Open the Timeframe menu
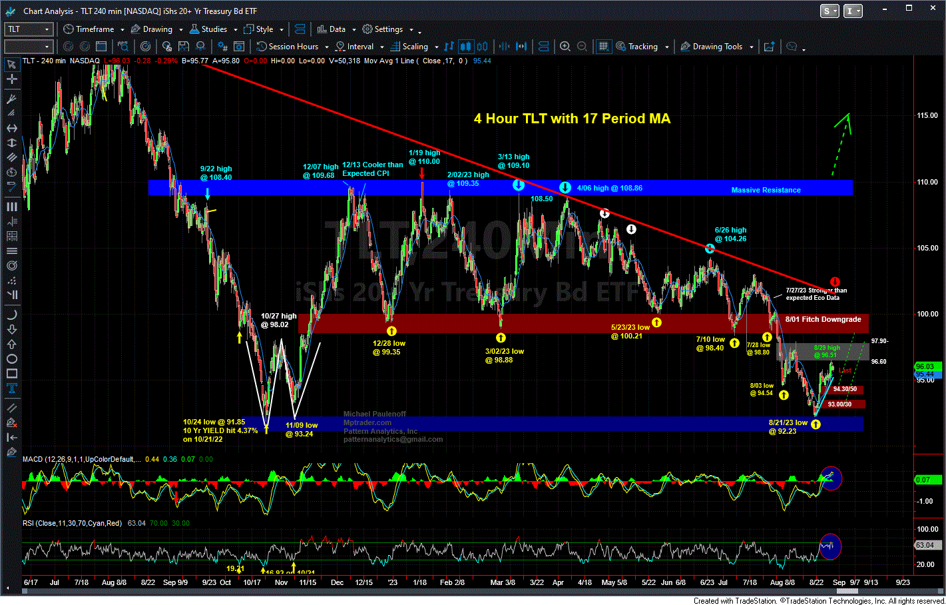Viewport: 946px width, 605px height. point(89,29)
